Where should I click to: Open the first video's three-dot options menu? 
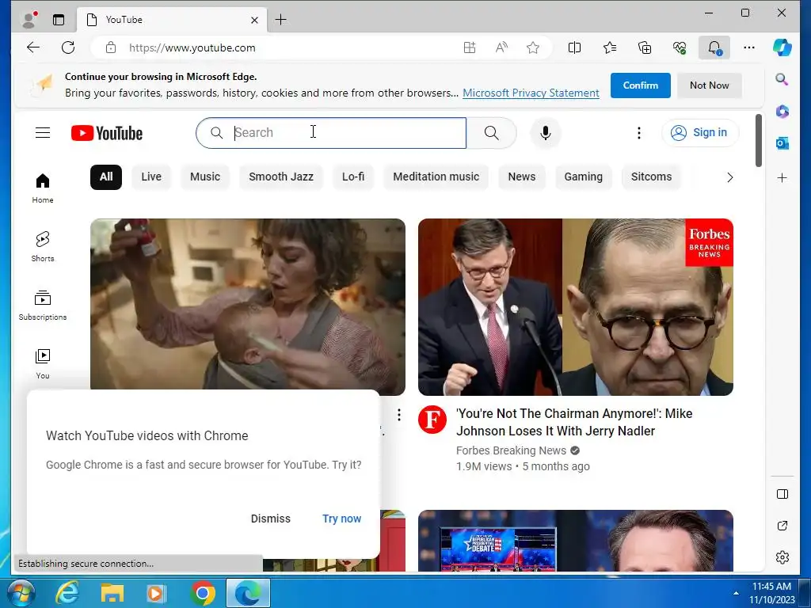point(399,415)
